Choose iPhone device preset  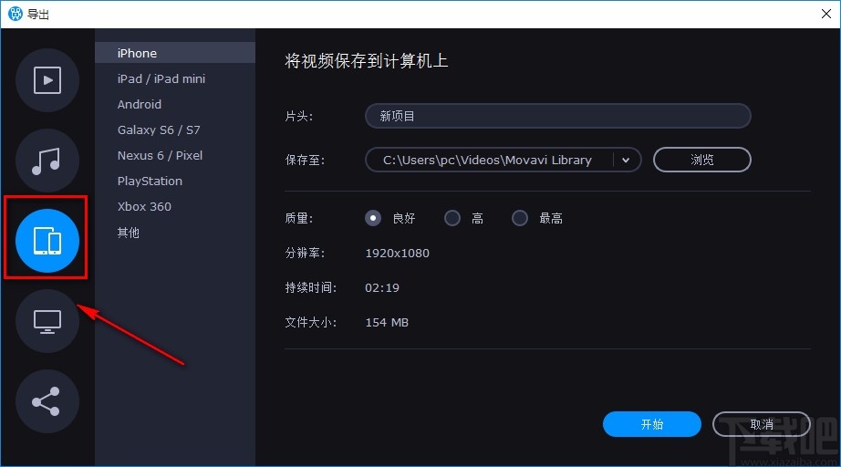point(175,53)
